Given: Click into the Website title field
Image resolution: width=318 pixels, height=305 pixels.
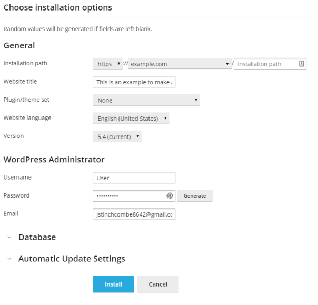Looking at the screenshot, I should 134,82.
